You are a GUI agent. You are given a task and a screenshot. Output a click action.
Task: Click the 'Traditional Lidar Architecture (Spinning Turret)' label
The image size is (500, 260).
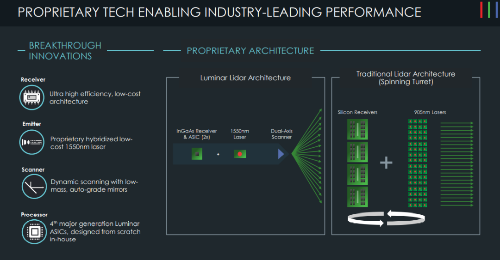pyautogui.click(x=406, y=78)
